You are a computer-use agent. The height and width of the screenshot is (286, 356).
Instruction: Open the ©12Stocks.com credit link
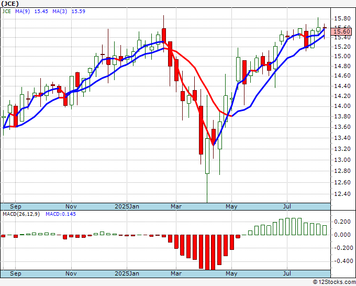[x=334, y=282]
